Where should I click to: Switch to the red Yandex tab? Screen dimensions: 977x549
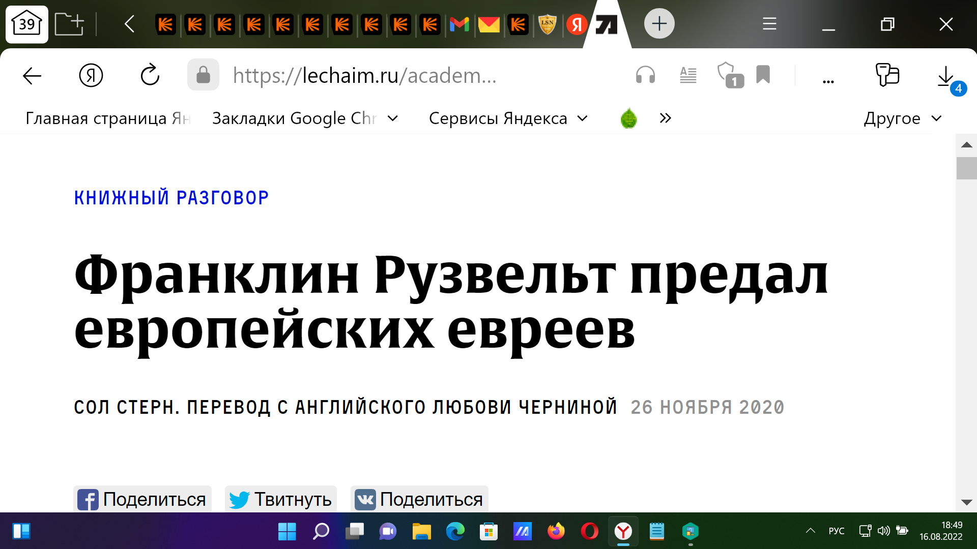click(577, 24)
